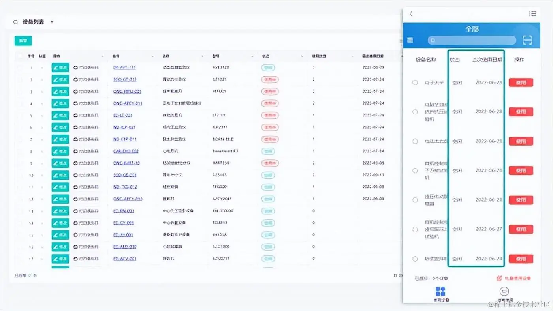Open the 状态 column header dropdown arrow

coord(303,56)
